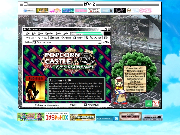Click the green Status bar

tap(88, 33)
